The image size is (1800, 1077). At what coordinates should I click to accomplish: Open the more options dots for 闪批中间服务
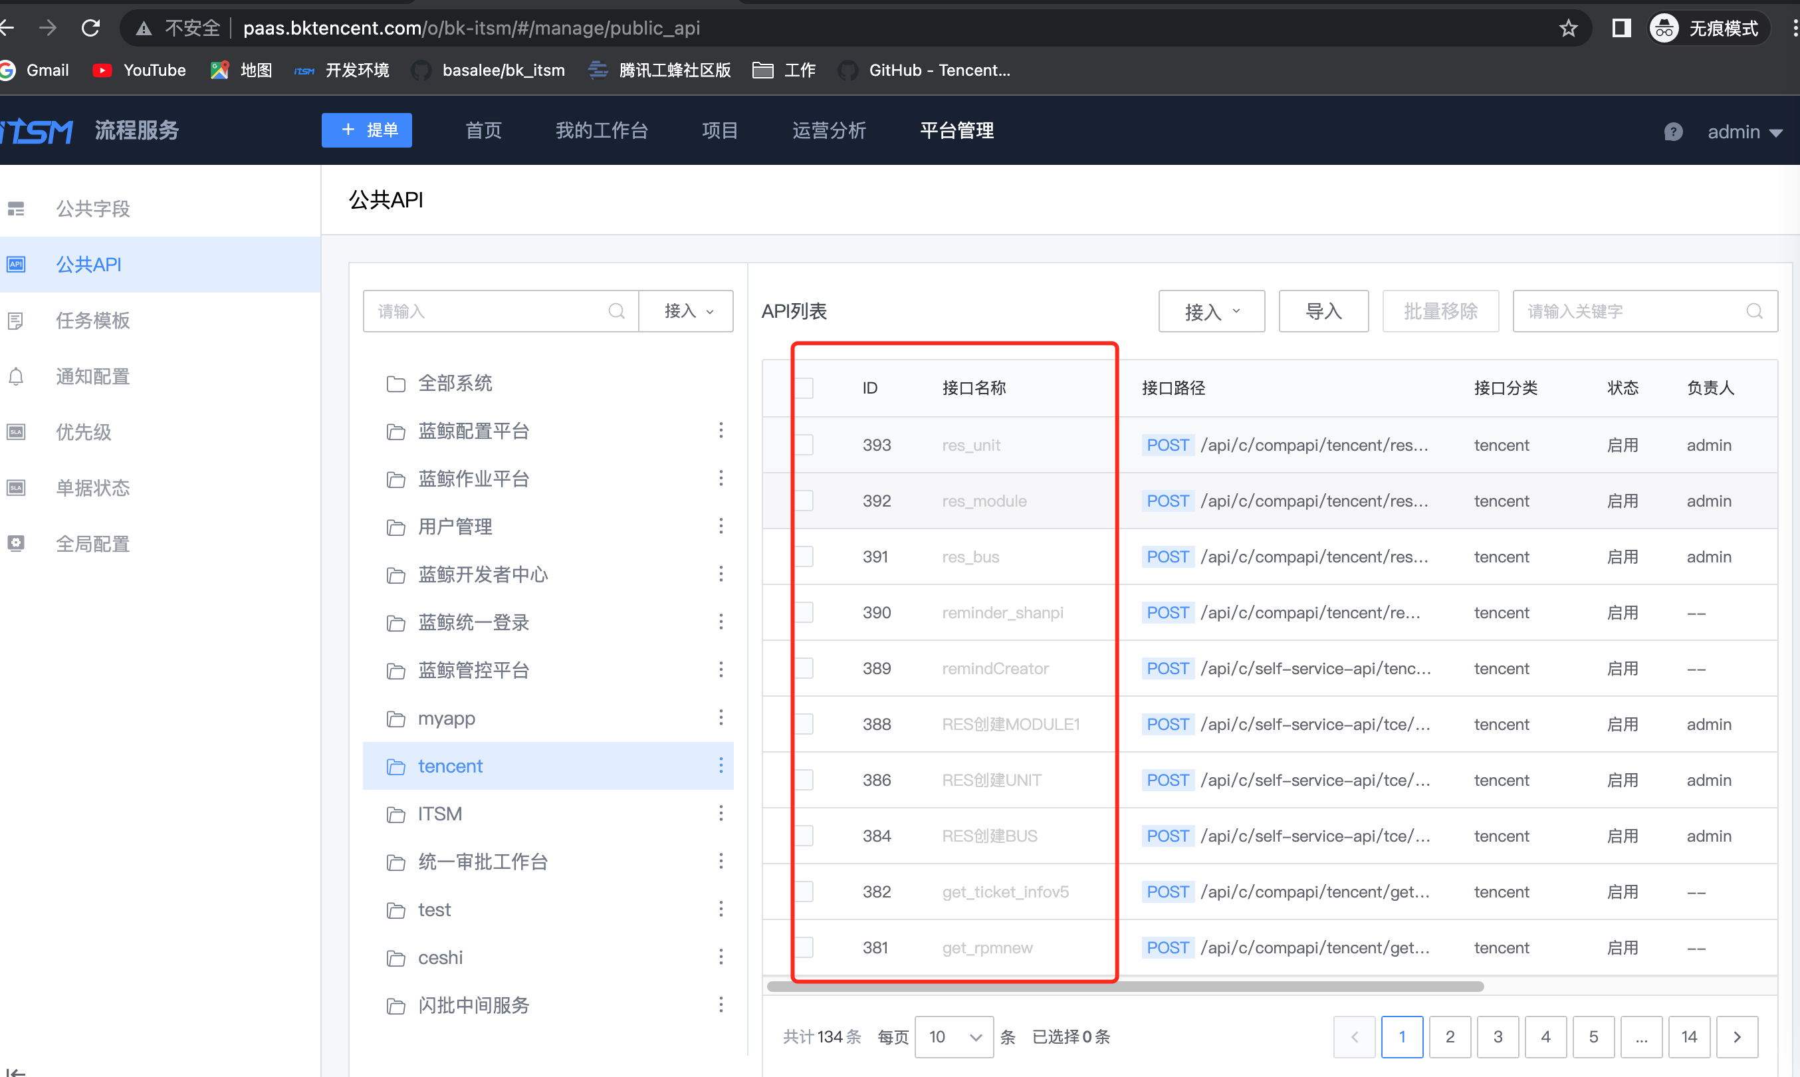coord(721,1005)
